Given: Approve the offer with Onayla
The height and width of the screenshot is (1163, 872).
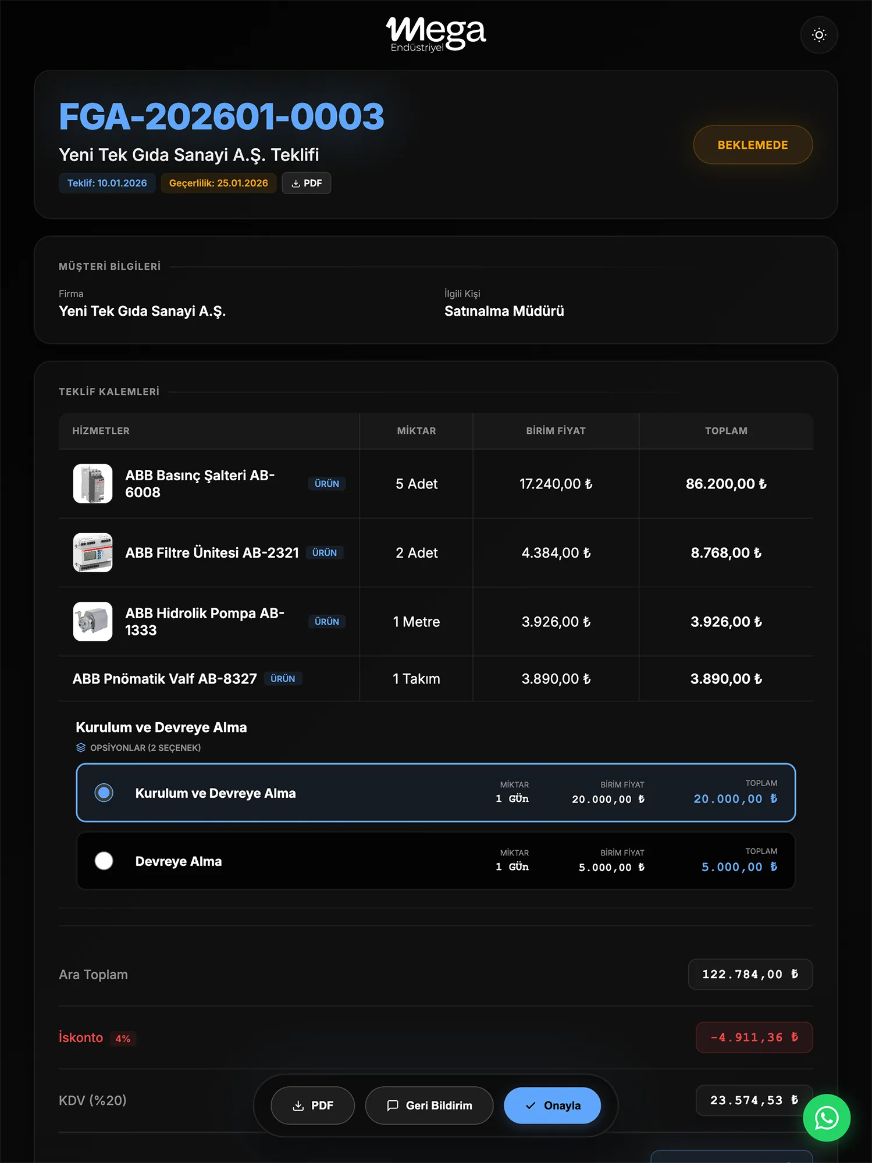Looking at the screenshot, I should coord(552,1105).
